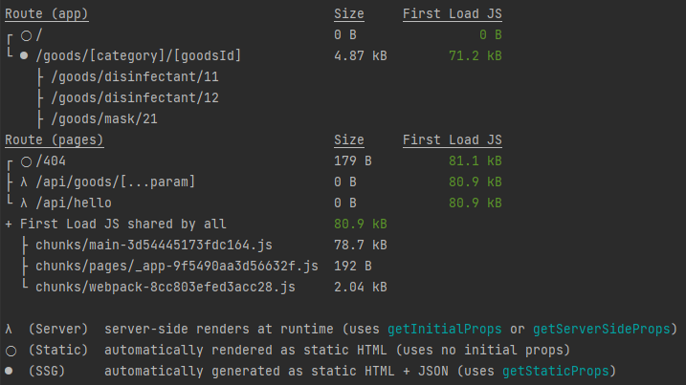Click chunks/webpack-8cc803efed3acc28.js file name

(166, 288)
